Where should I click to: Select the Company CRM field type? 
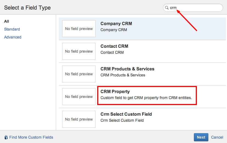(116, 24)
